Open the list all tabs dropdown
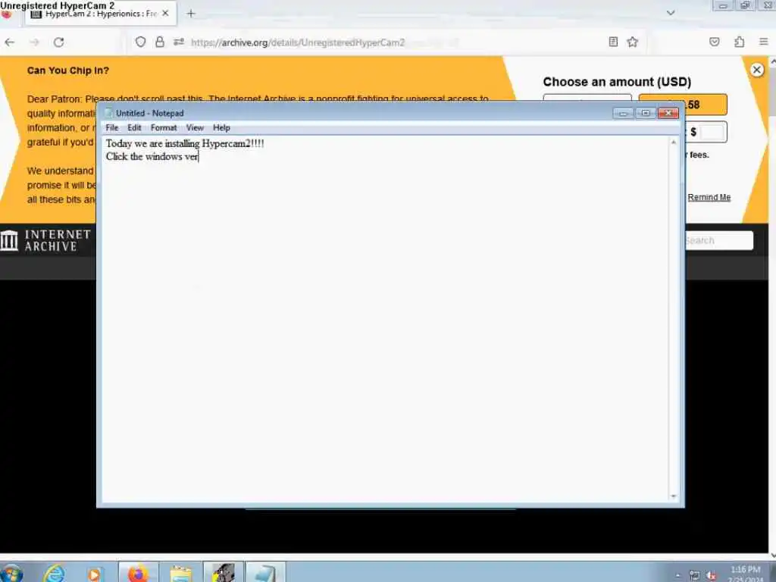The image size is (776, 582). [671, 13]
